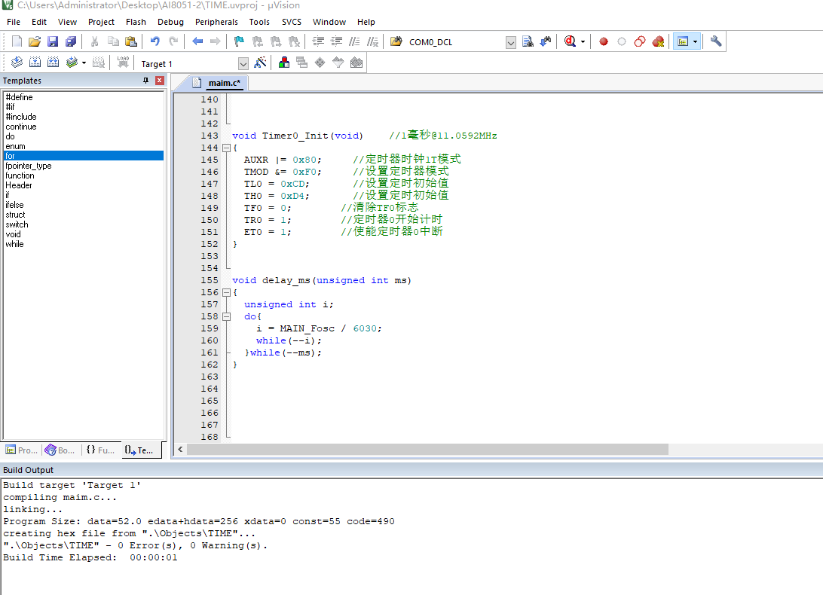The height and width of the screenshot is (595, 823).
Task: Comment out the selected lines
Action: [355, 41]
